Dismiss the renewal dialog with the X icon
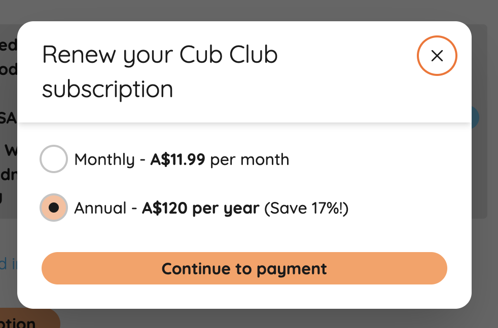Viewport: 498px width, 328px height. (x=437, y=56)
